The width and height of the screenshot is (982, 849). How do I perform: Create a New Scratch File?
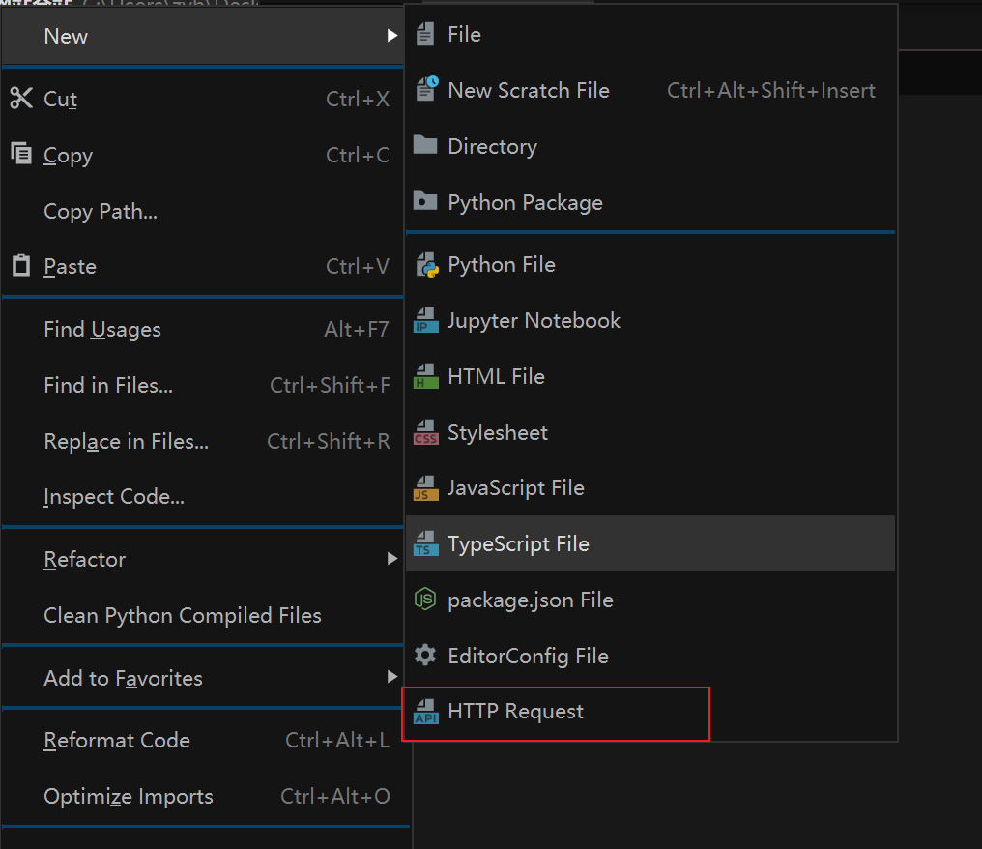pos(650,90)
